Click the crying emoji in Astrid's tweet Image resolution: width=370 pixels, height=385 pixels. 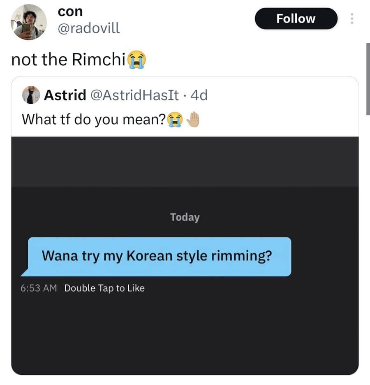(174, 120)
